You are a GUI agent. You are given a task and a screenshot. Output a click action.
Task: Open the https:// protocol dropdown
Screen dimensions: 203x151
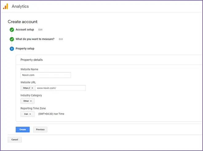28,88
